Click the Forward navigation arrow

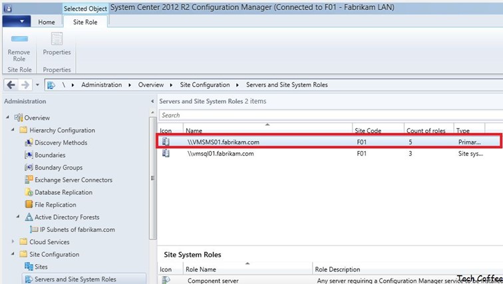click(25, 85)
